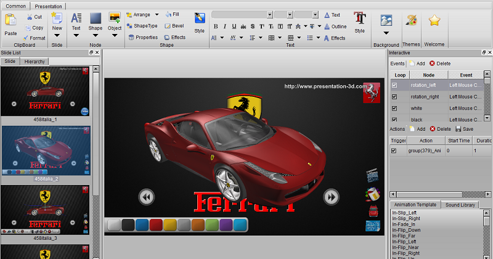Delete the selected action
Screen dimensions: 493x259
(x=440, y=129)
